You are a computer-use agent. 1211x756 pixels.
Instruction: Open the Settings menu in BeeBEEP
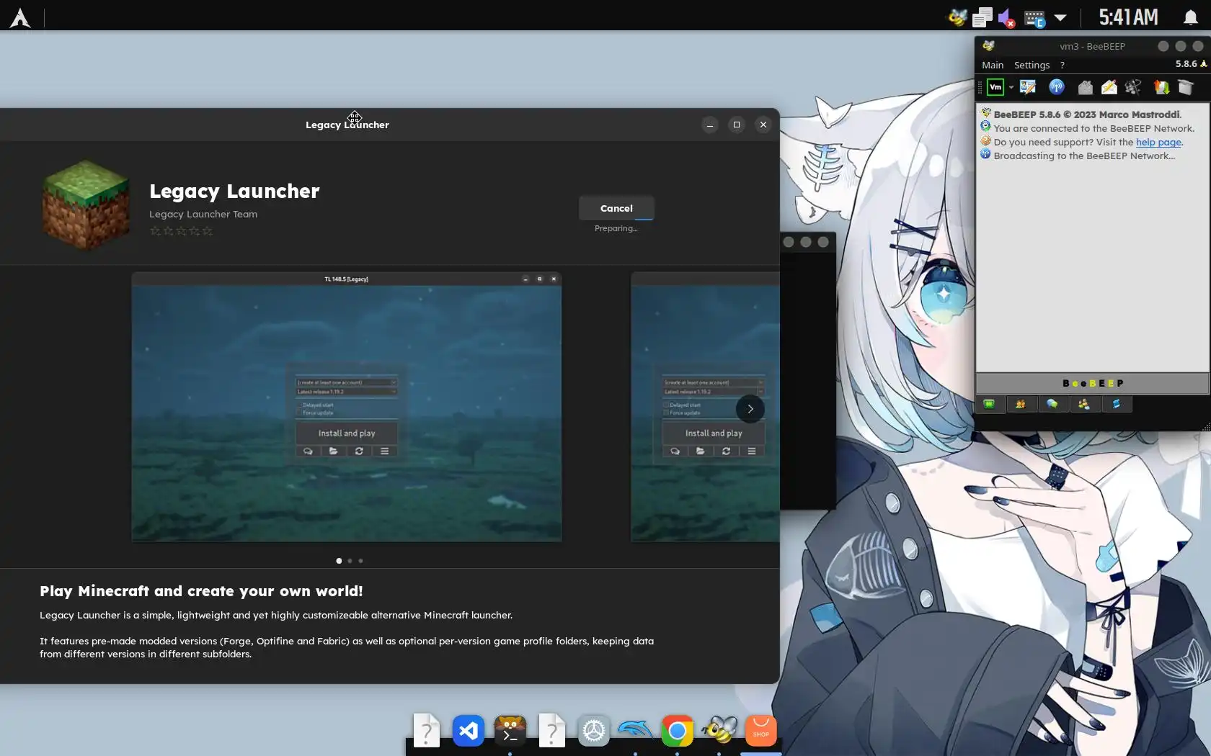1032,65
